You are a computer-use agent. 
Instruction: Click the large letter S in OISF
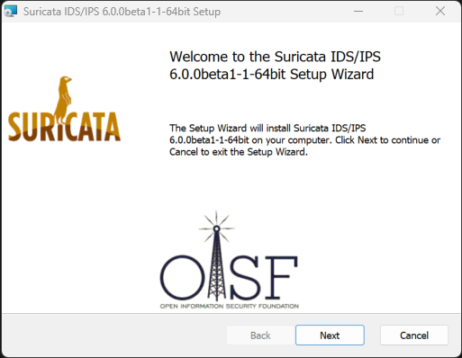[x=245, y=277]
